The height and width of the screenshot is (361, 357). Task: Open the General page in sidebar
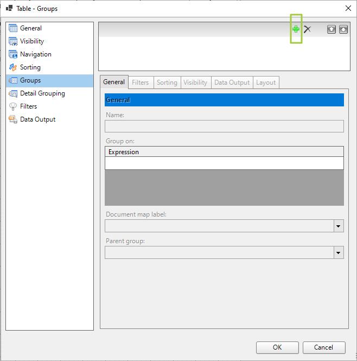click(x=31, y=28)
